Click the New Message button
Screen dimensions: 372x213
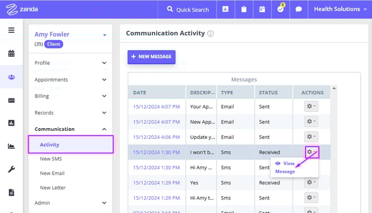[151, 57]
